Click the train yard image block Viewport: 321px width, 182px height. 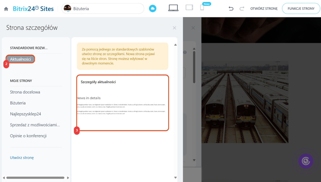tap(245, 102)
